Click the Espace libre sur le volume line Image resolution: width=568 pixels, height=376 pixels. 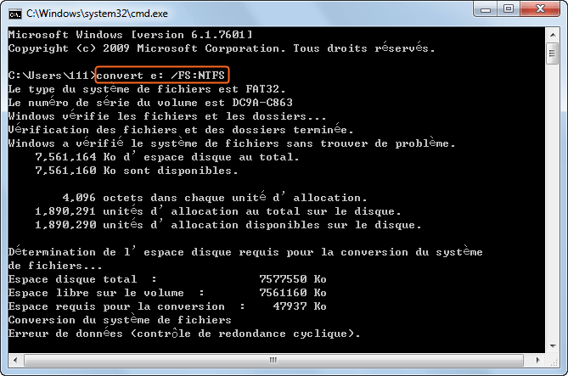(167, 293)
